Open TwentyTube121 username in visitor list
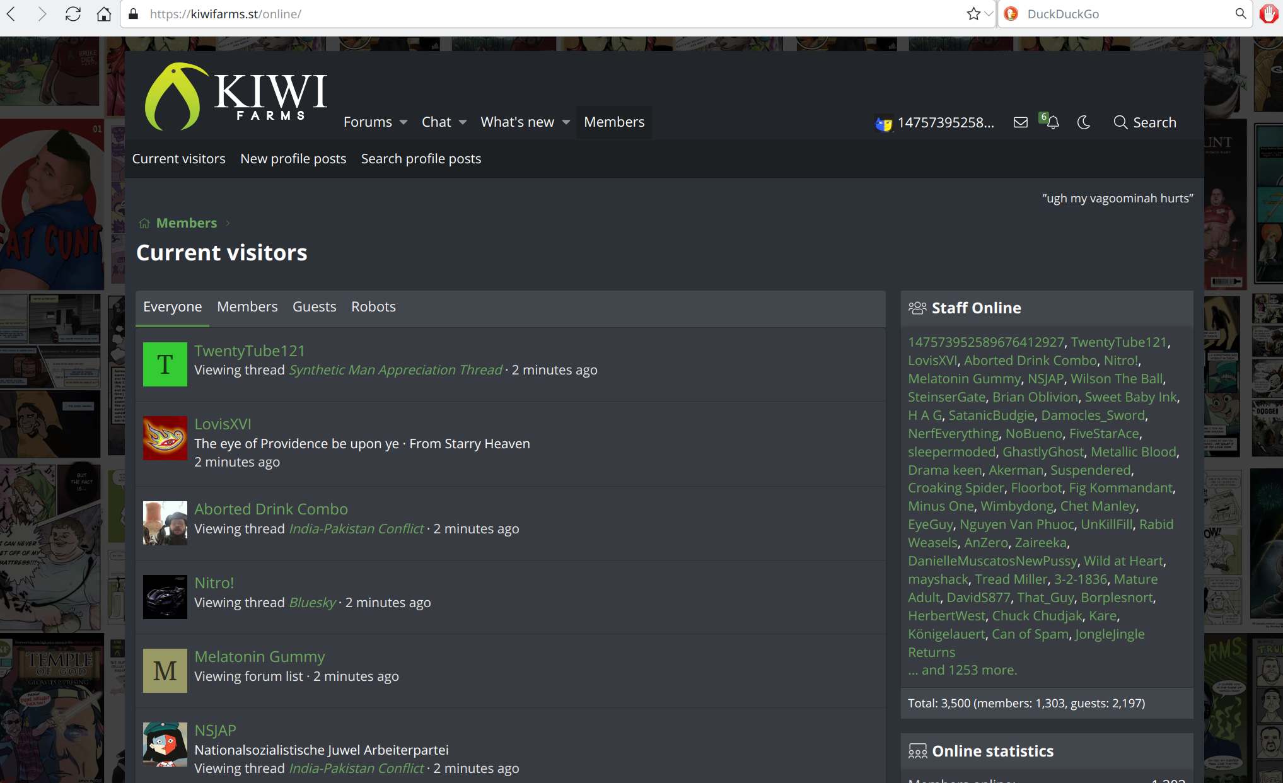1283x783 pixels. 249,351
